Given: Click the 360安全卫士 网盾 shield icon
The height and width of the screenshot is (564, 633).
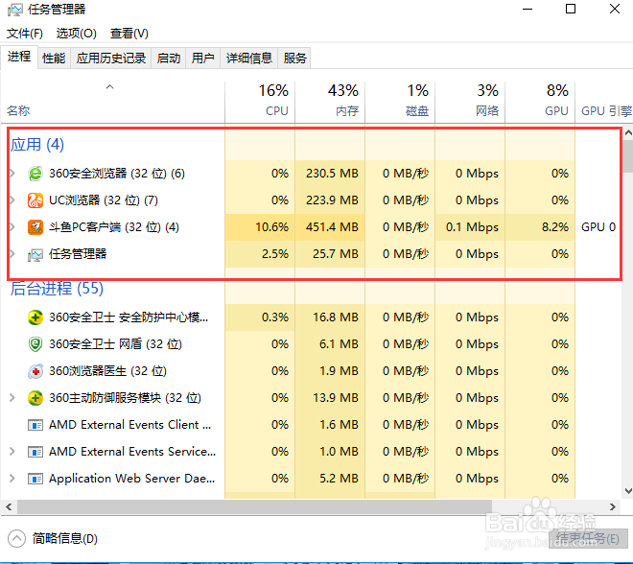Looking at the screenshot, I should (x=35, y=344).
